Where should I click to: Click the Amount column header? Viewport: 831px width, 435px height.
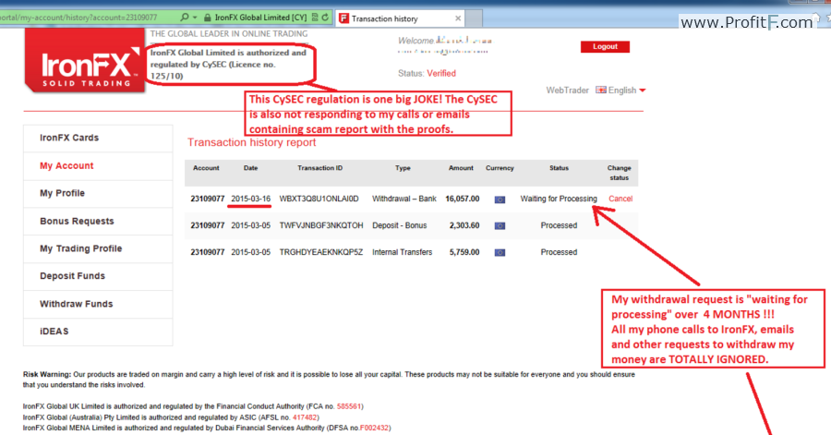point(461,168)
